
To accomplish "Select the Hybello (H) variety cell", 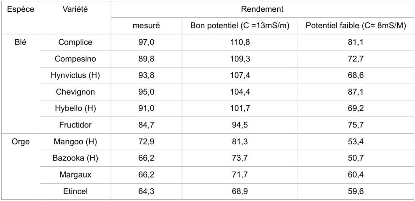I will tap(75, 108).
